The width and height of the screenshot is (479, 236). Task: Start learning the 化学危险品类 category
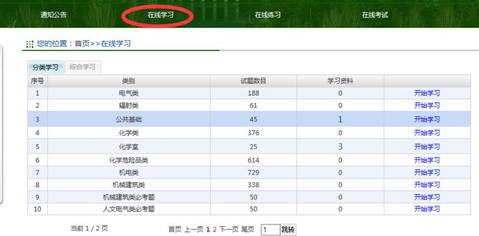point(427,160)
